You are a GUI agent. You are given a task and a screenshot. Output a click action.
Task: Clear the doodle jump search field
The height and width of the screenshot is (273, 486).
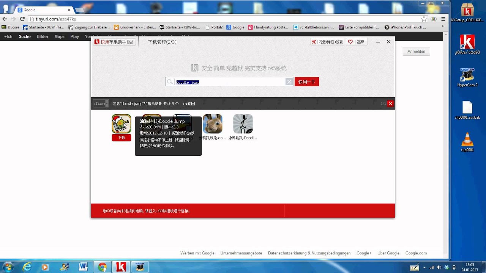point(289,82)
